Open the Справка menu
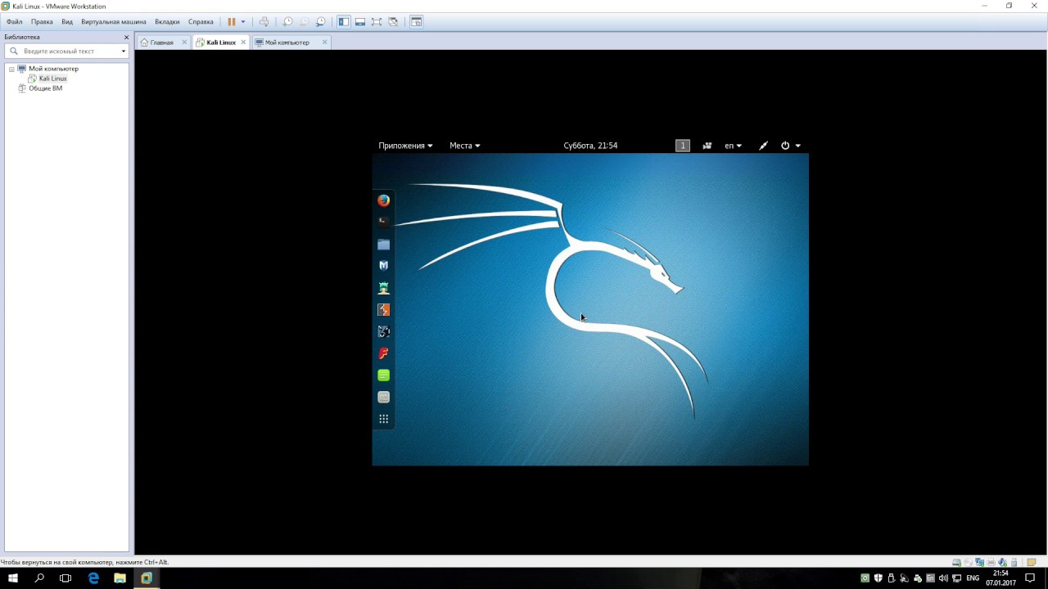This screenshot has height=589, width=1048. tap(201, 22)
